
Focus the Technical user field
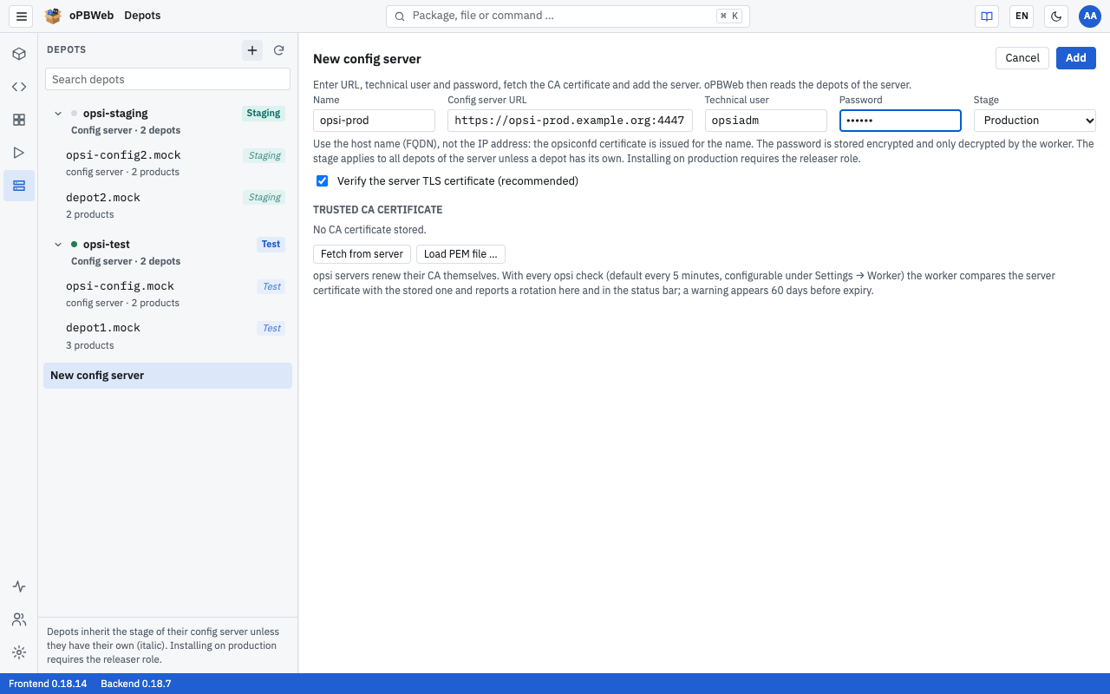tap(766, 121)
